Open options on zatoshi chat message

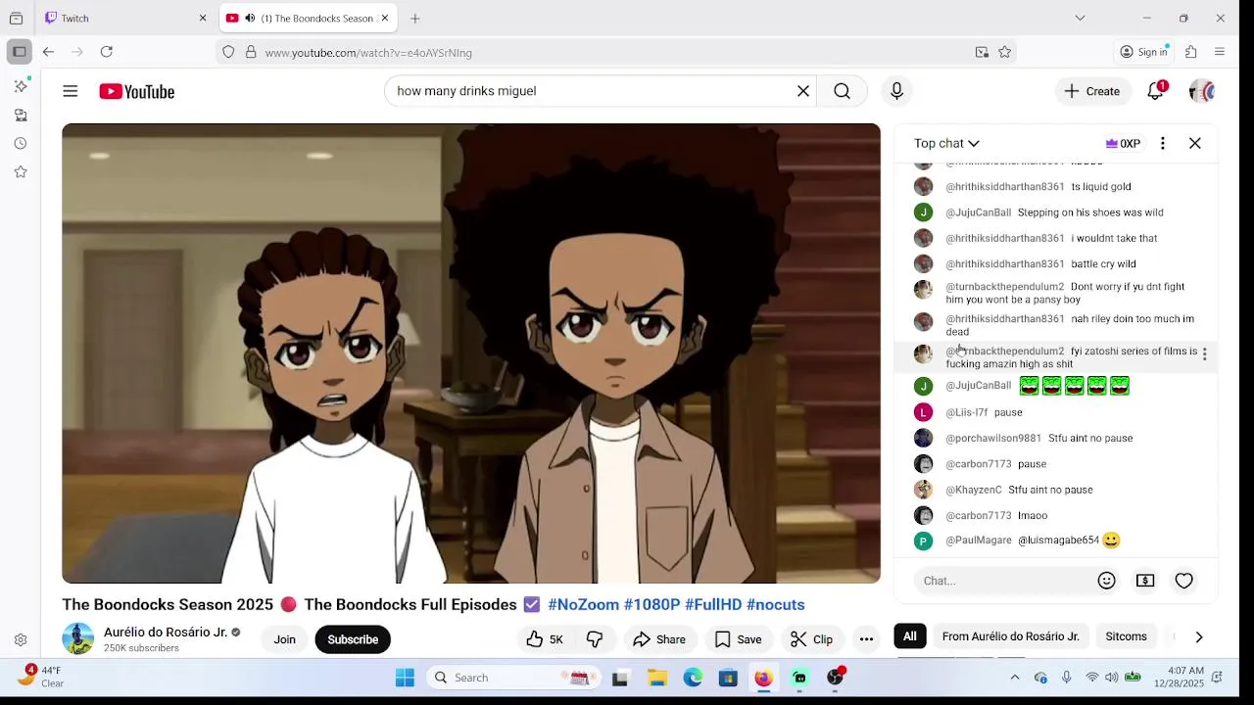[x=1205, y=353]
